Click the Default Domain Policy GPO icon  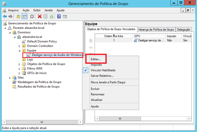(x=24, y=41)
